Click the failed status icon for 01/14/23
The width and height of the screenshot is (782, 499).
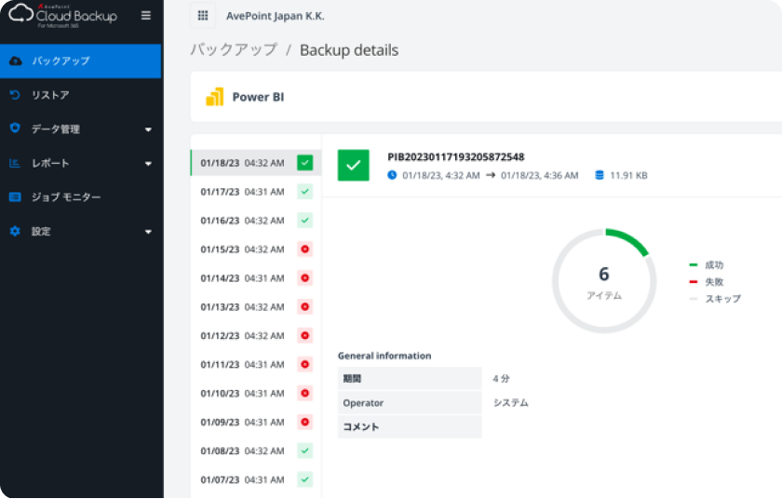[304, 277]
